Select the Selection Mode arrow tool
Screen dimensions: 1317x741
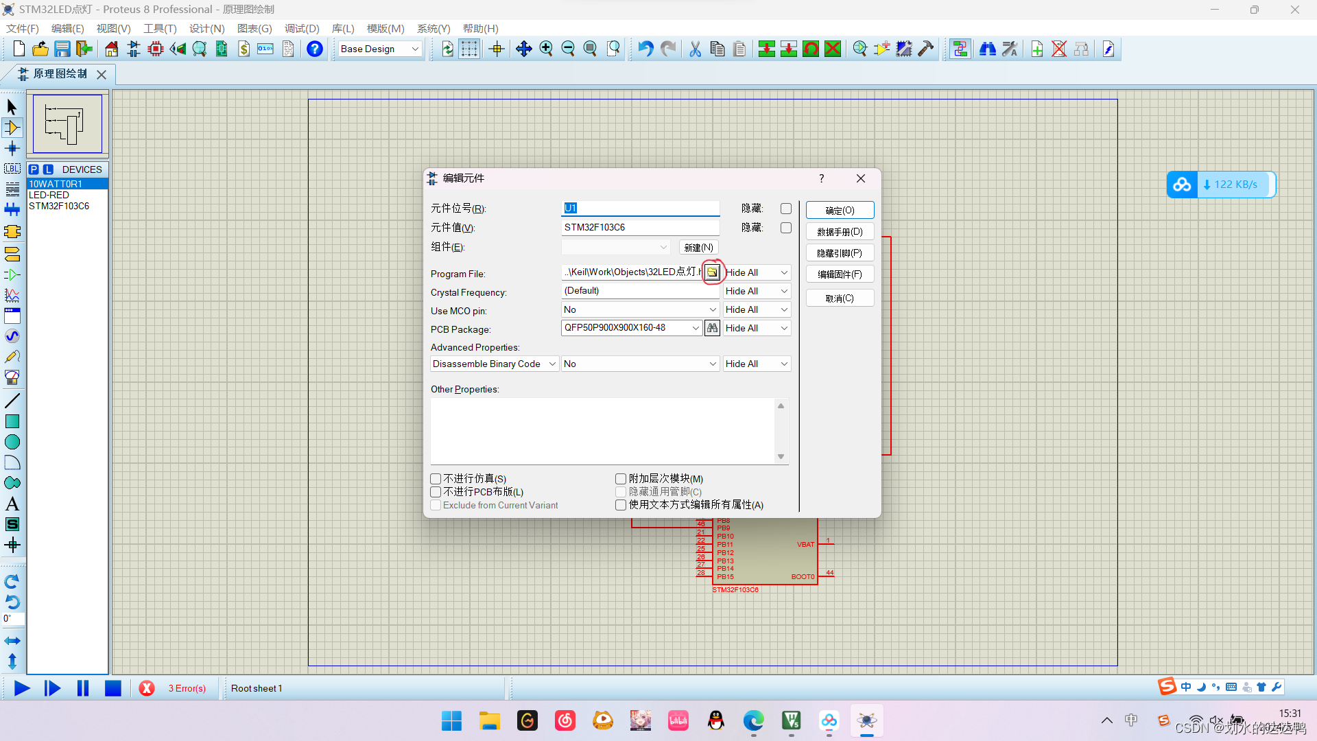point(12,107)
